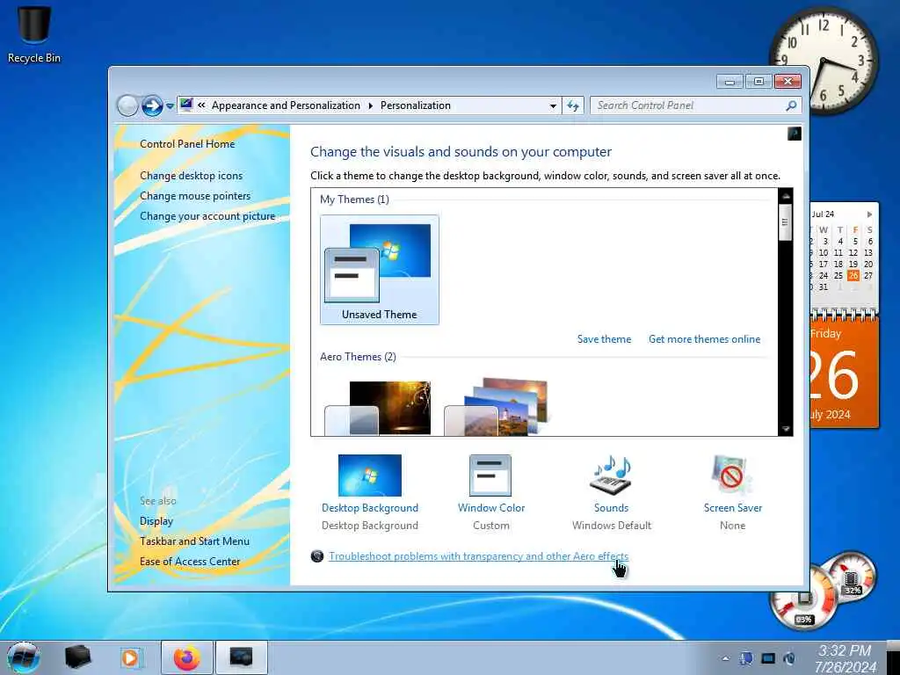Click the themes list scroll down arrow
Viewport: 900px width, 675px height.
(x=785, y=429)
